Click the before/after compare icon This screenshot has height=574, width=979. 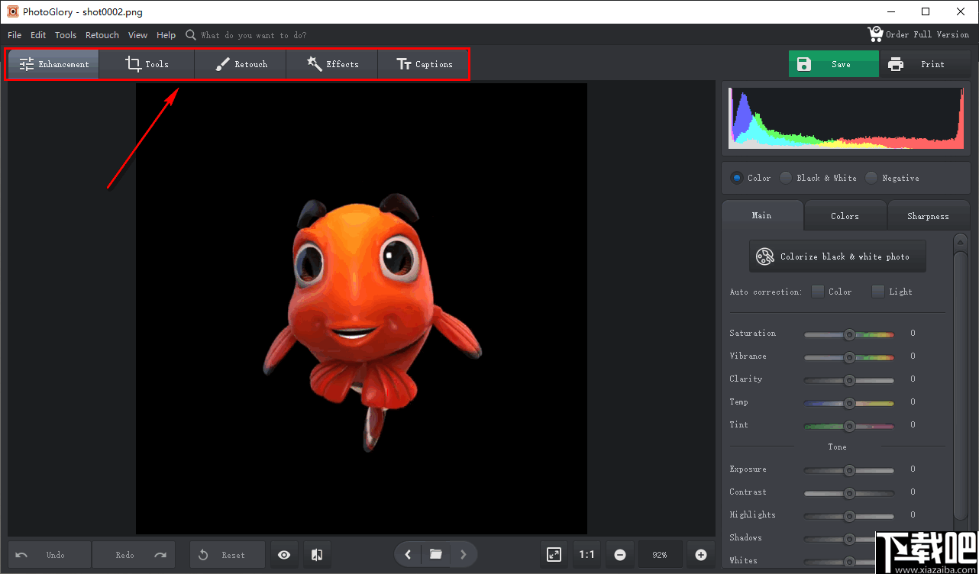(317, 555)
